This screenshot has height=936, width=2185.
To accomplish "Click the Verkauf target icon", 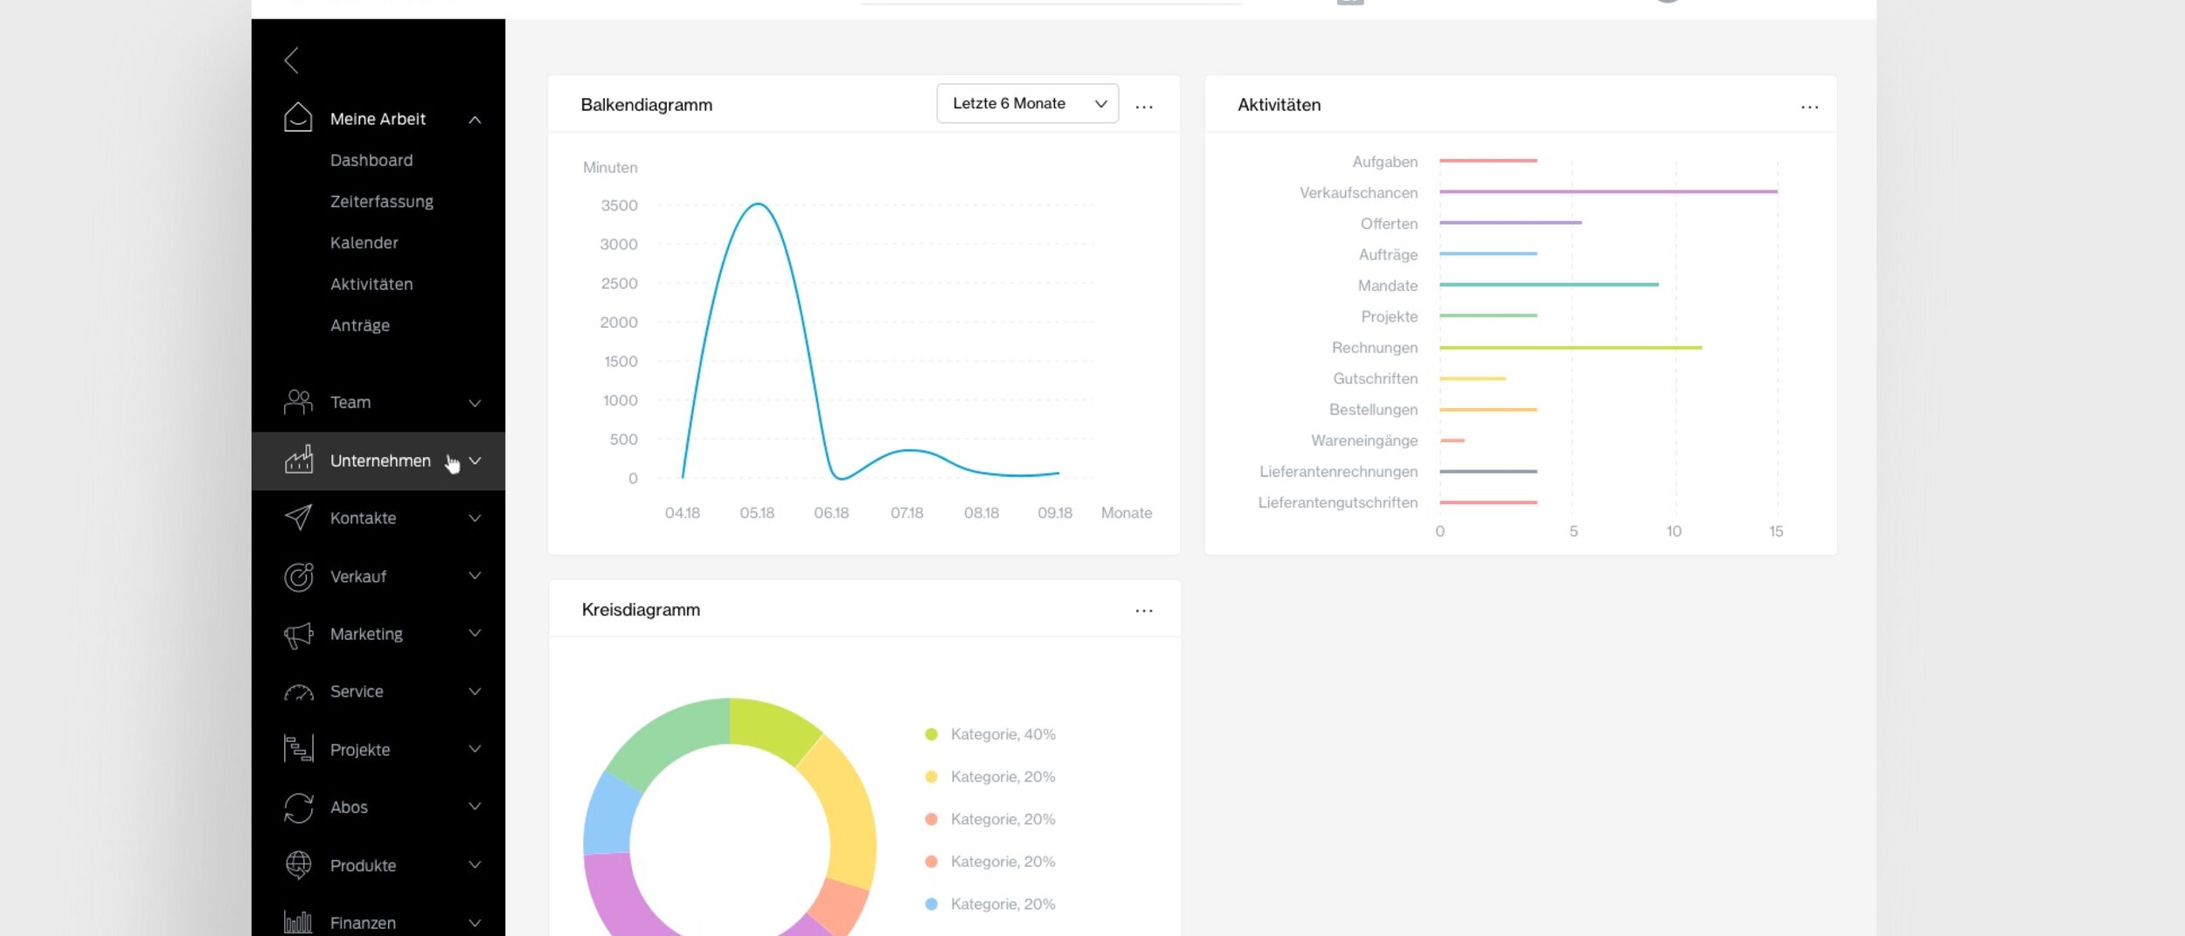I will point(298,576).
